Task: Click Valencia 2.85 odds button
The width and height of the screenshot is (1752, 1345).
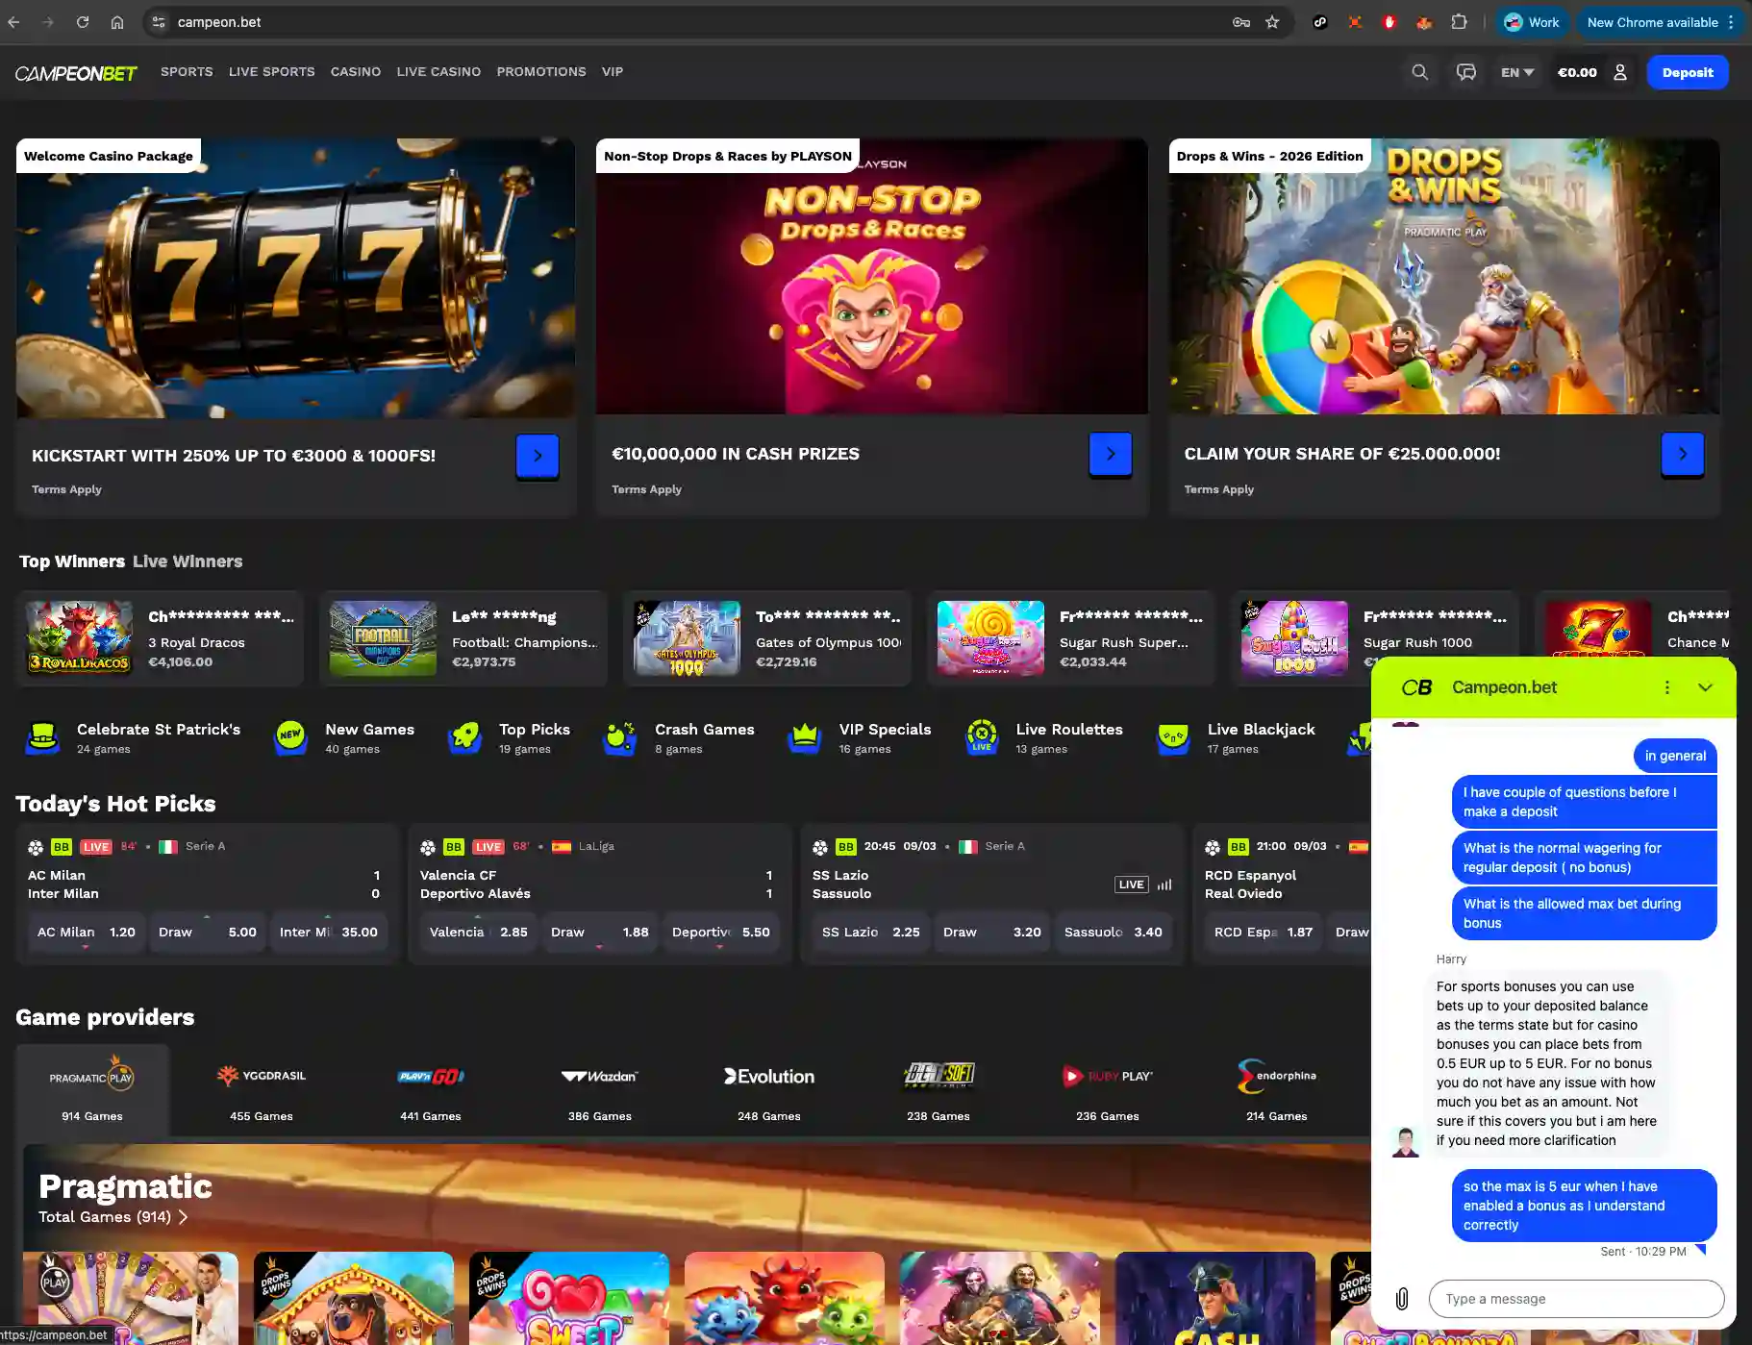Action: [479, 932]
